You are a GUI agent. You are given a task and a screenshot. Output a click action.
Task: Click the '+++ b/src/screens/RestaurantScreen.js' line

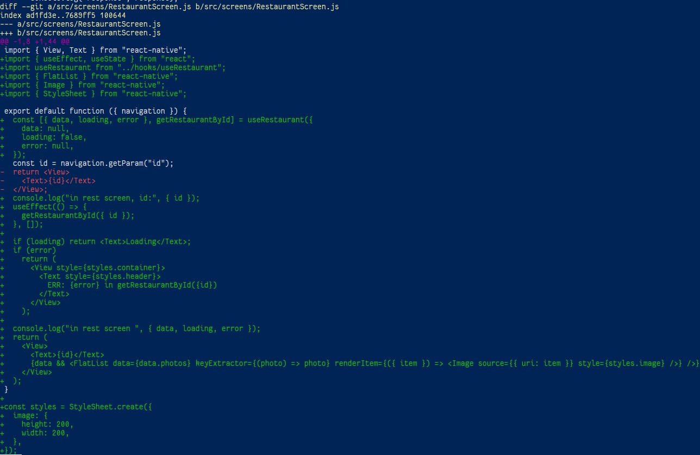(x=80, y=33)
